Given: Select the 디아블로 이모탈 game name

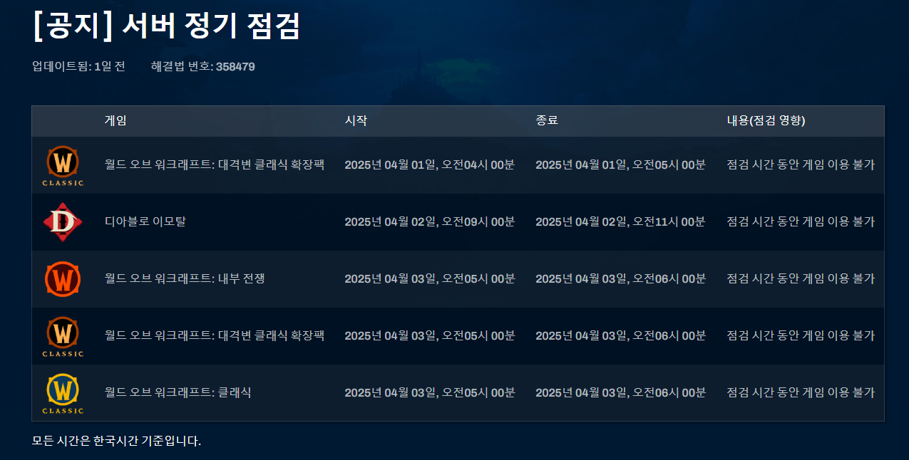Looking at the screenshot, I should click(145, 221).
